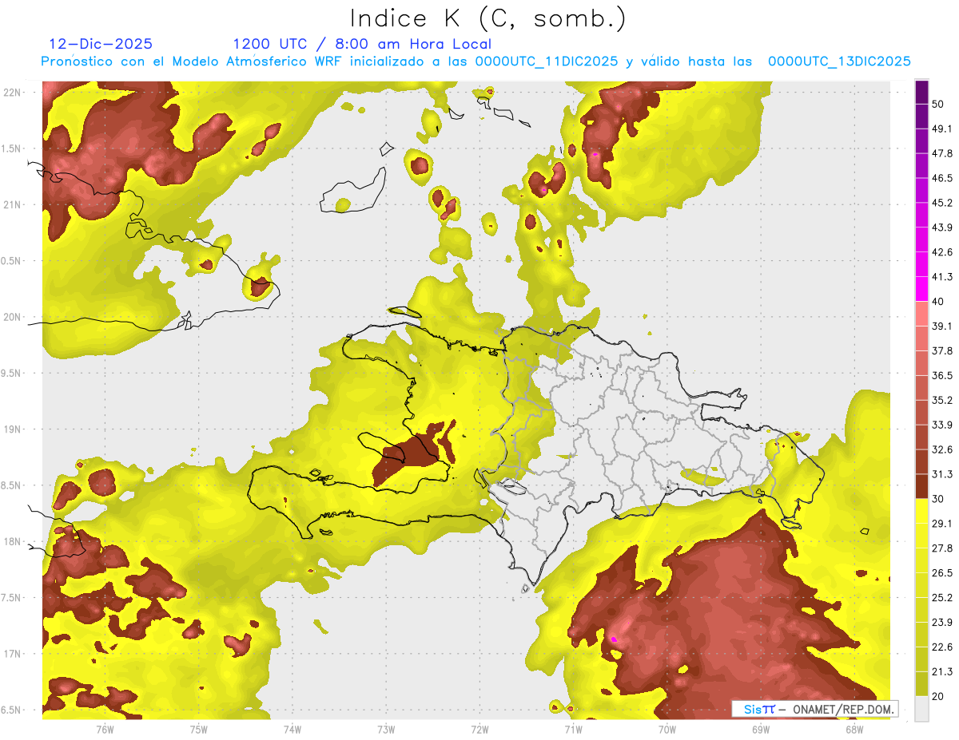This screenshot has width=959, height=740.
Task: Click the '17N' latitude label
Action: [13, 654]
